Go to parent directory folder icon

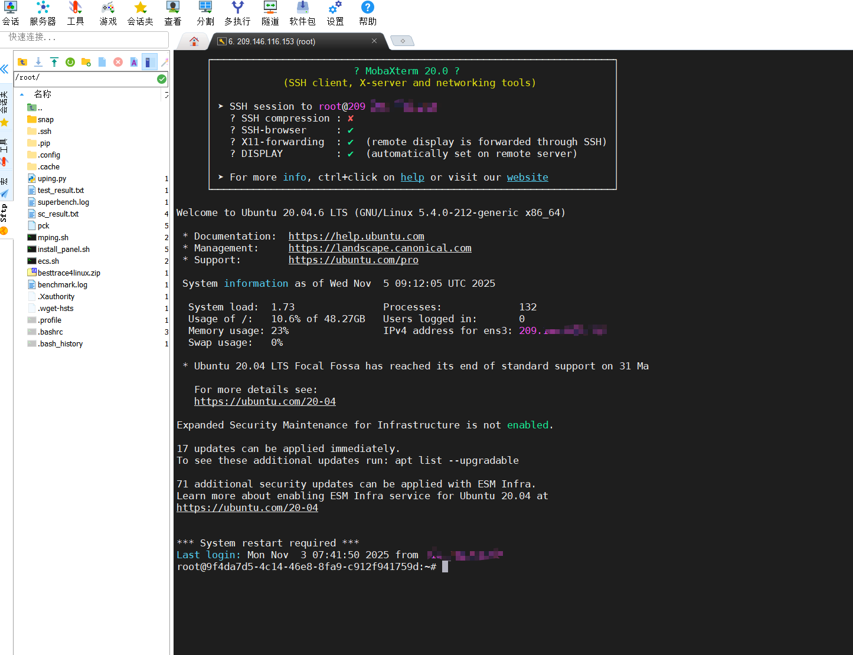click(x=22, y=62)
